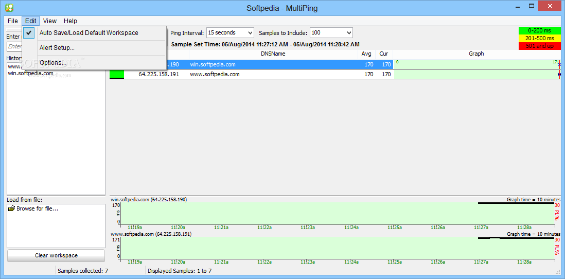Click the red 501 and up legend swatch
The height and width of the screenshot is (279, 565).
540,46
